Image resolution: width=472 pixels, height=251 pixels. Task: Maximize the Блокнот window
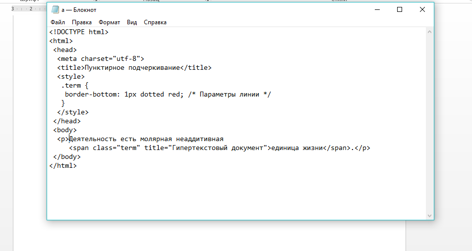[x=400, y=9]
